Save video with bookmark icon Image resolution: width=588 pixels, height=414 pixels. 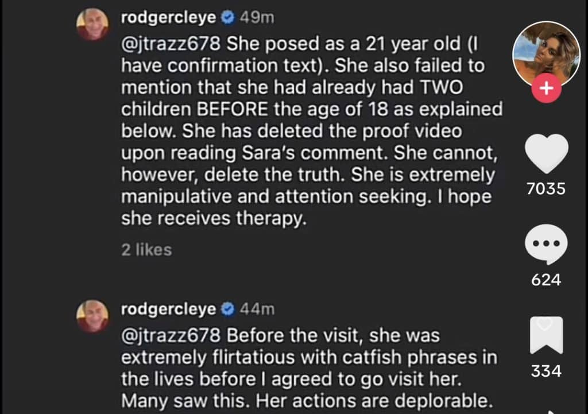pyautogui.click(x=547, y=335)
